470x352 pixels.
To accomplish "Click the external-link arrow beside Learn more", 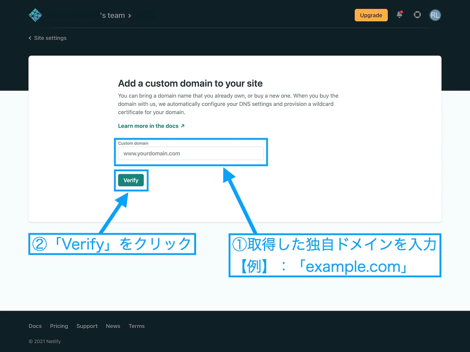I will click(x=182, y=125).
